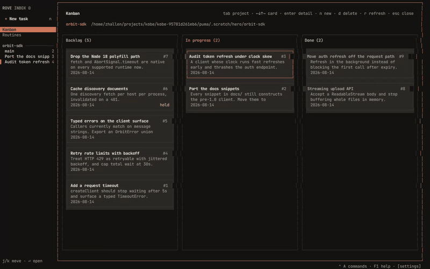Click the d delete hint
The width and height of the screenshot is (430, 269).
pos(348,13)
